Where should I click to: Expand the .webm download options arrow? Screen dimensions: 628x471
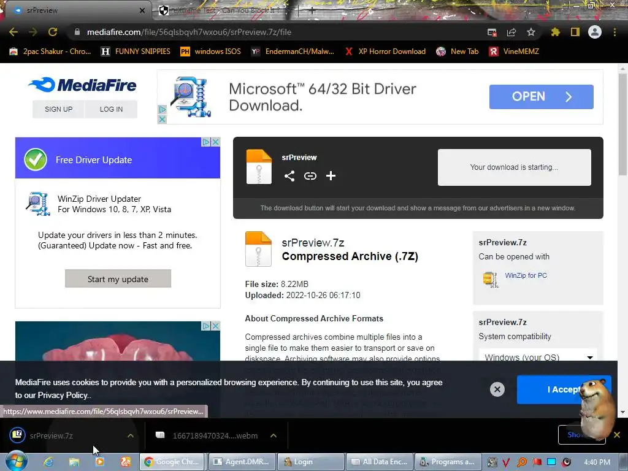pyautogui.click(x=273, y=435)
